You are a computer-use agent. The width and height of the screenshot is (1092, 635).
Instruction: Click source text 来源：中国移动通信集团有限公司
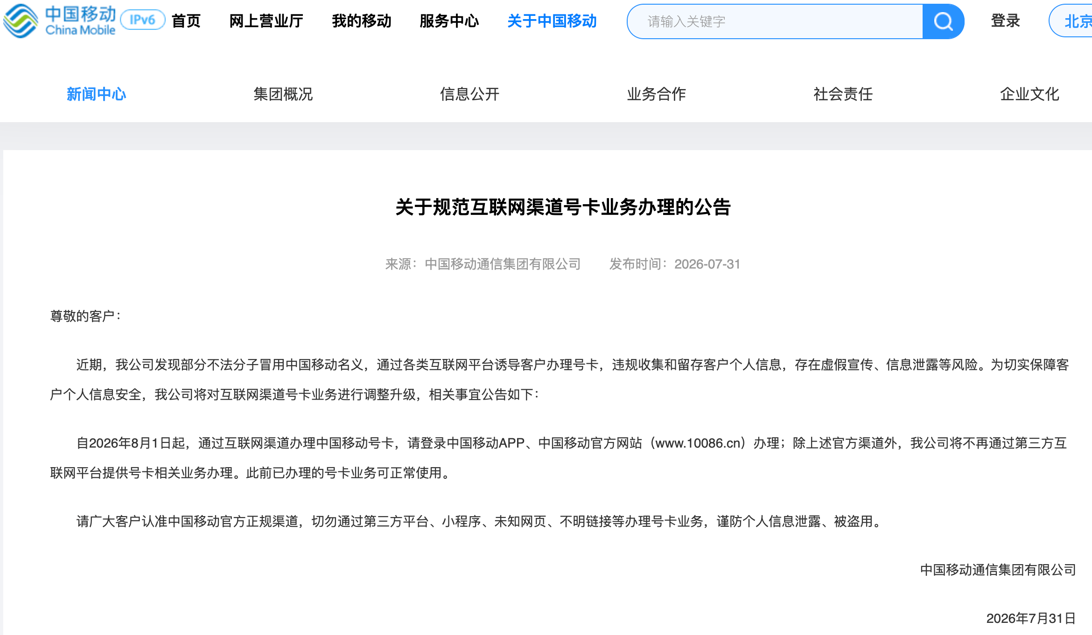[x=483, y=264]
